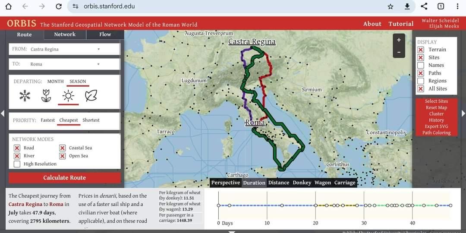Toggle the All Sites display checkbox

(x=421, y=88)
